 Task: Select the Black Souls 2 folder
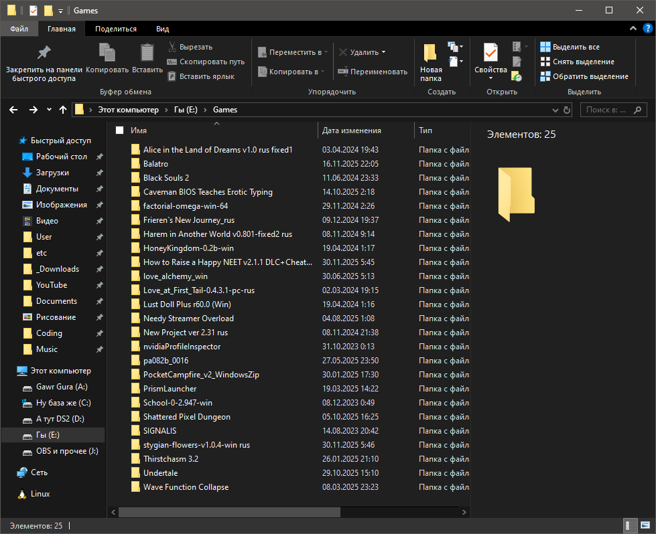click(x=160, y=178)
